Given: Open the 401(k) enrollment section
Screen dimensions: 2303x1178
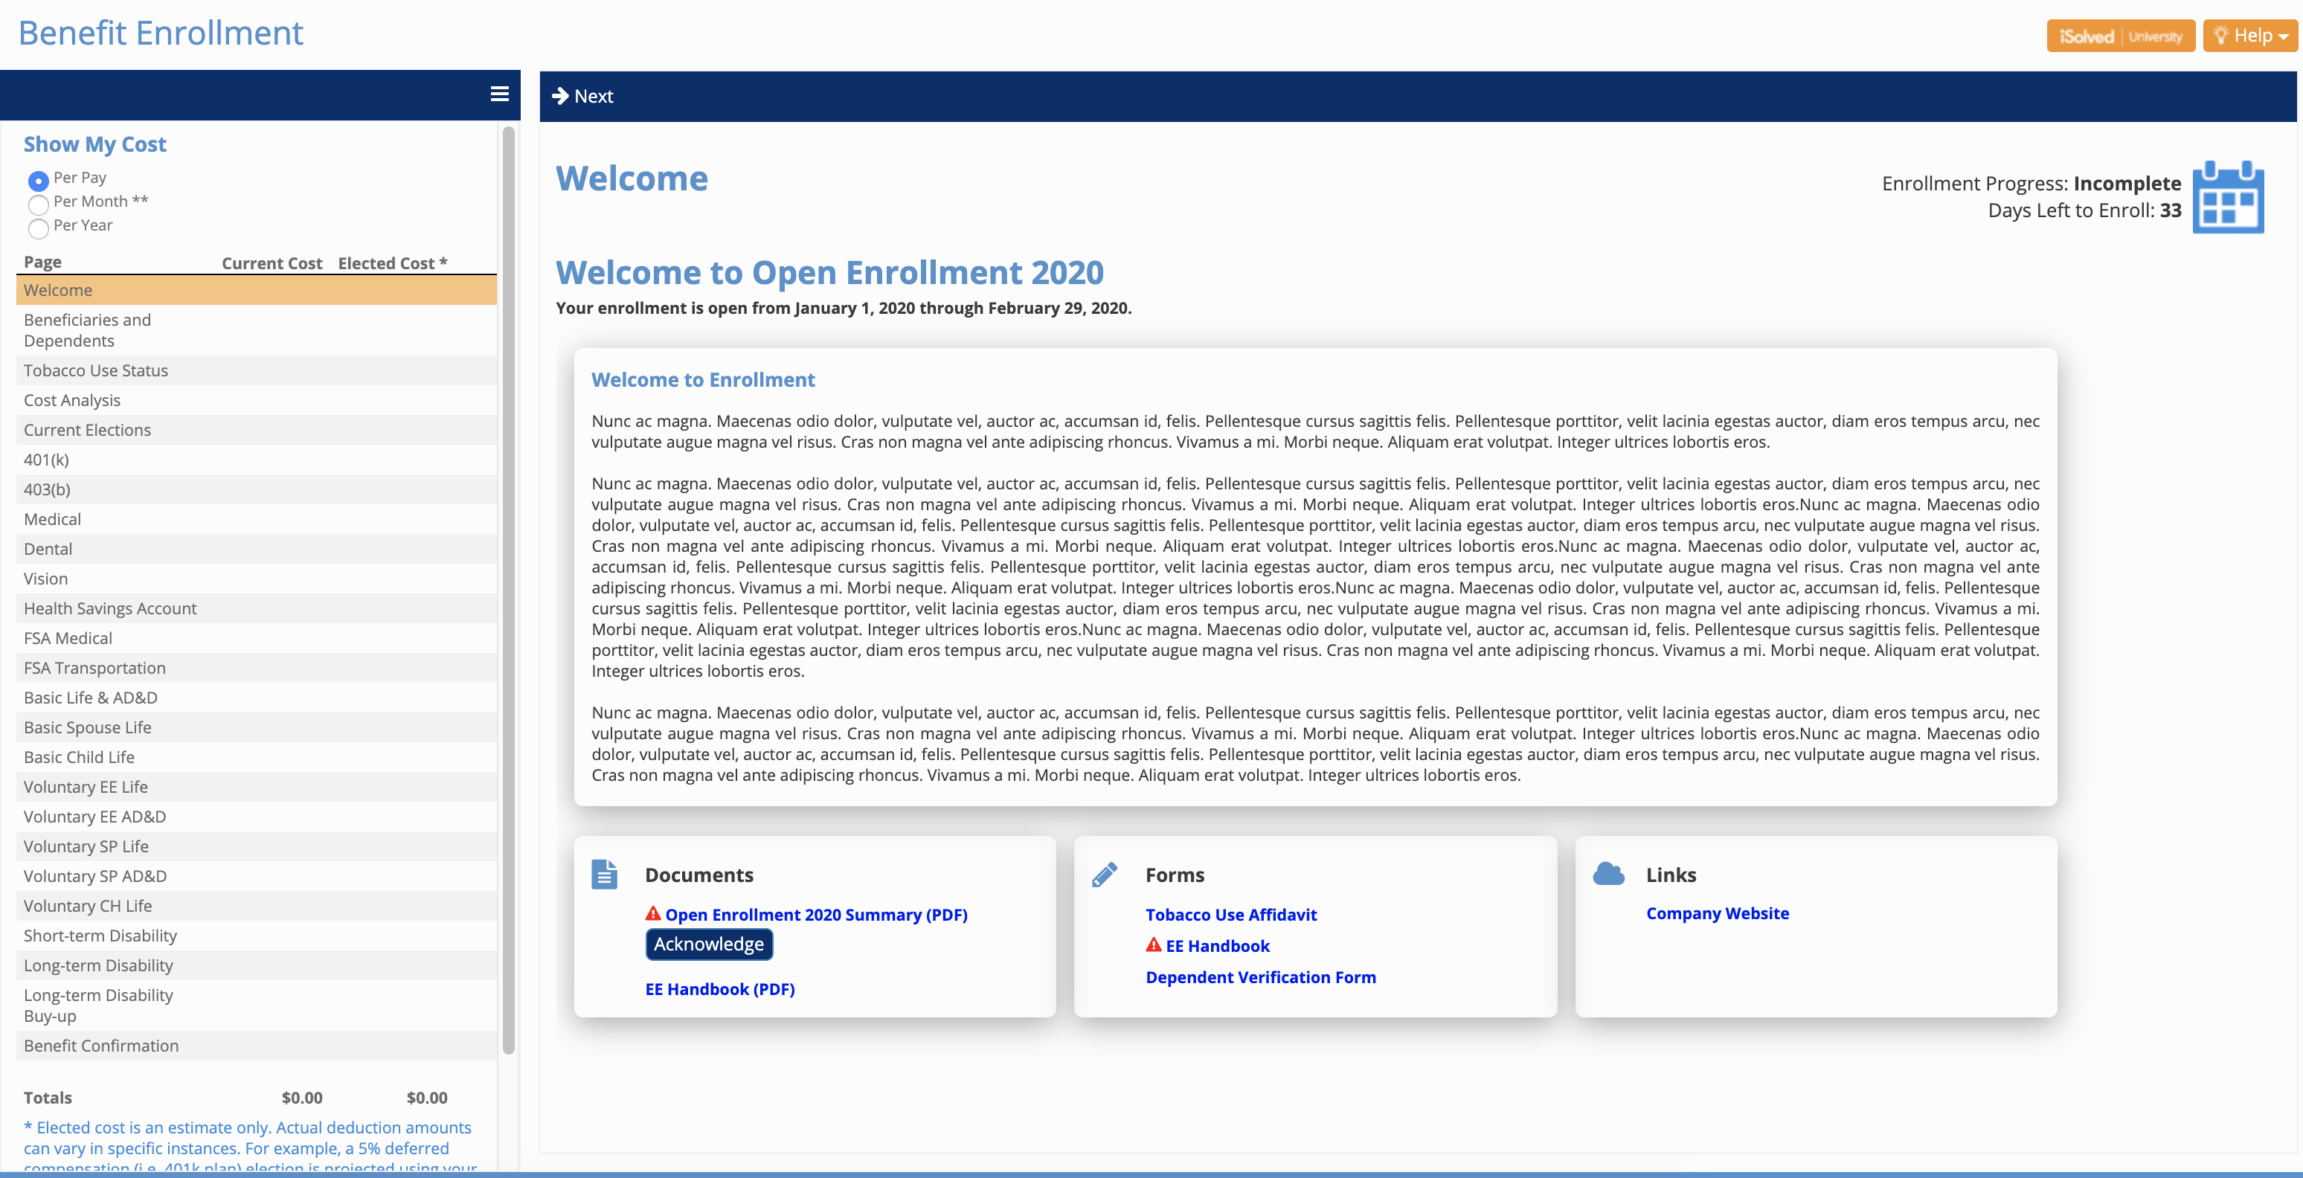Looking at the screenshot, I should coord(45,460).
